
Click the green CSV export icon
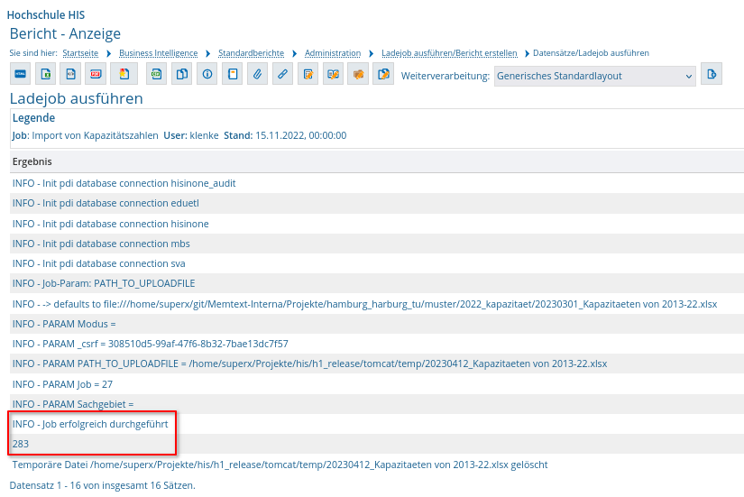(156, 74)
